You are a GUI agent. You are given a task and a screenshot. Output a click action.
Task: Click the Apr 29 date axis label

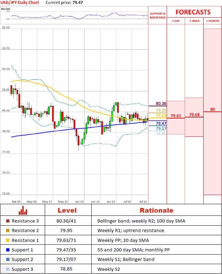(16, 201)
